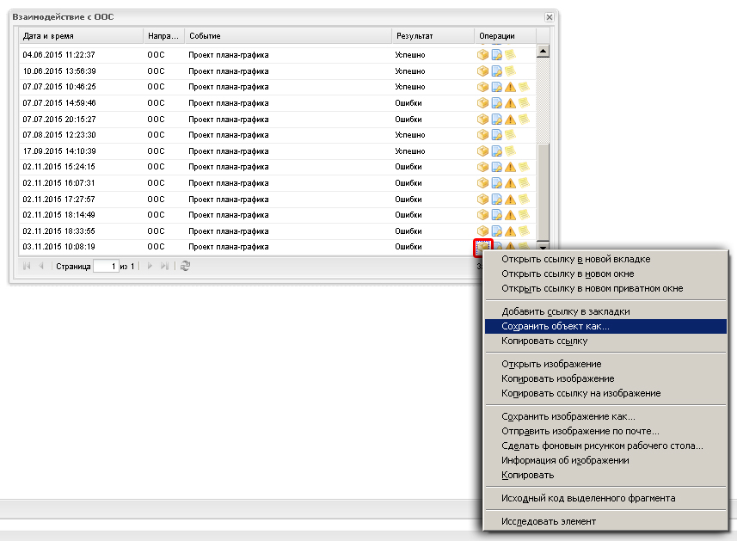
Task: Click signed document icon in 17.09.2015 row
Action: click(496, 151)
